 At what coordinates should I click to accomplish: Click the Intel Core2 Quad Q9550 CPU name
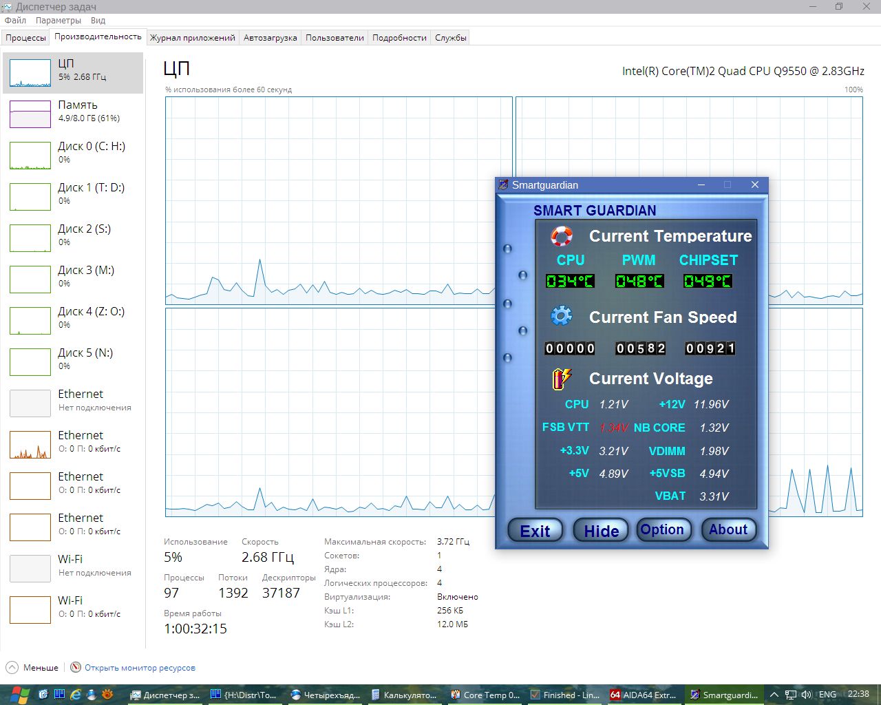click(743, 71)
